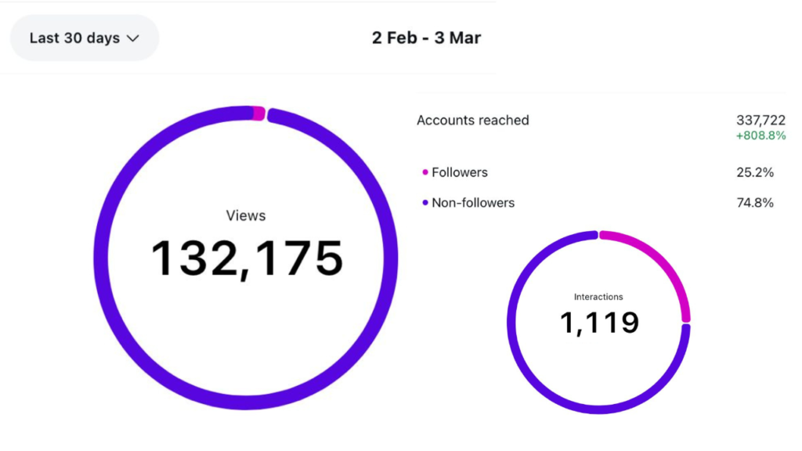The height and width of the screenshot is (451, 802).
Task: Select the 2 Feb - 3 Mar date range
Action: click(426, 38)
